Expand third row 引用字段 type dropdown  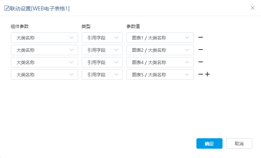coord(102,62)
